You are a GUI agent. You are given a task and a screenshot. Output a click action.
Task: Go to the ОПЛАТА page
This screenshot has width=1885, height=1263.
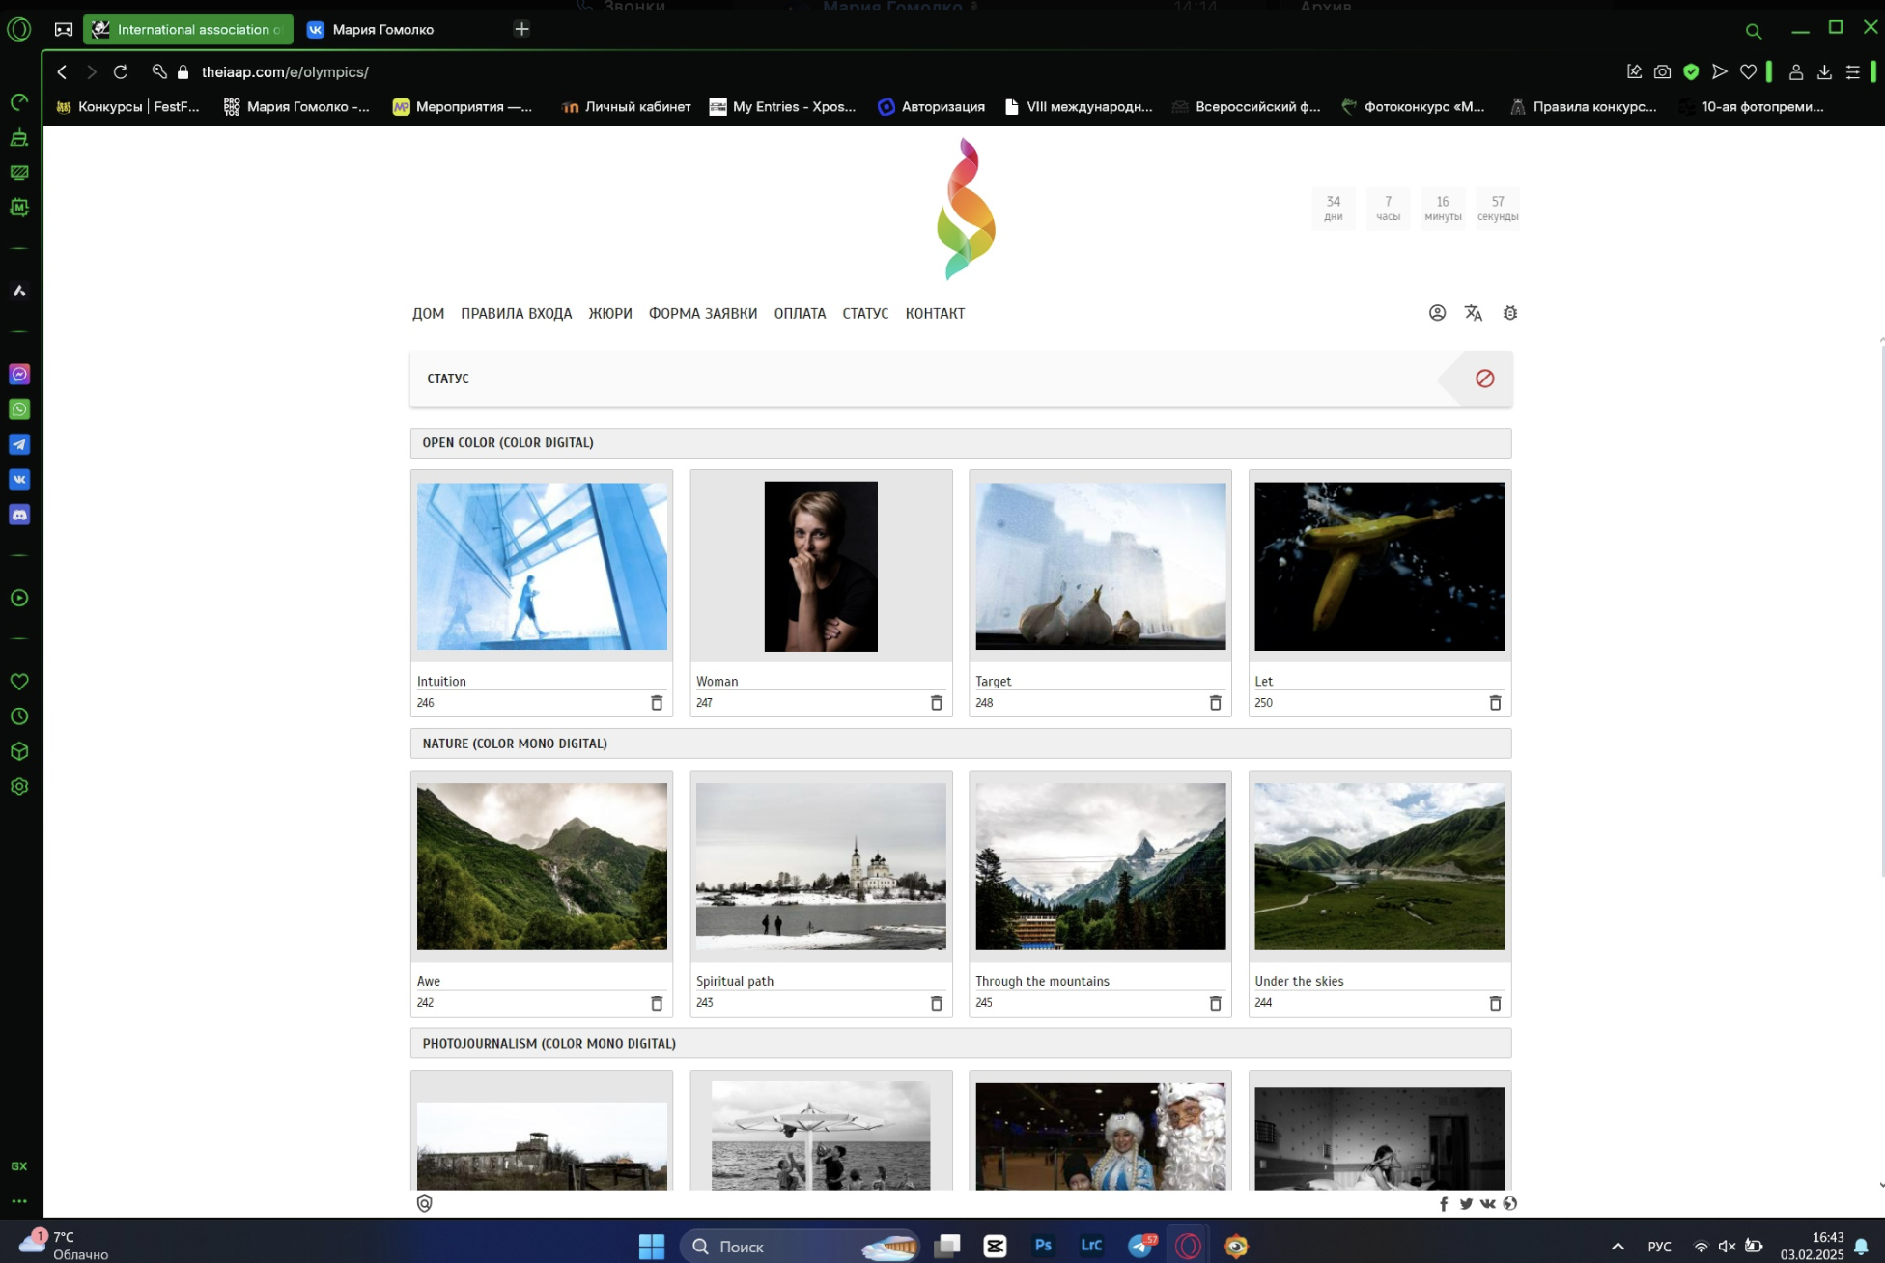click(800, 313)
